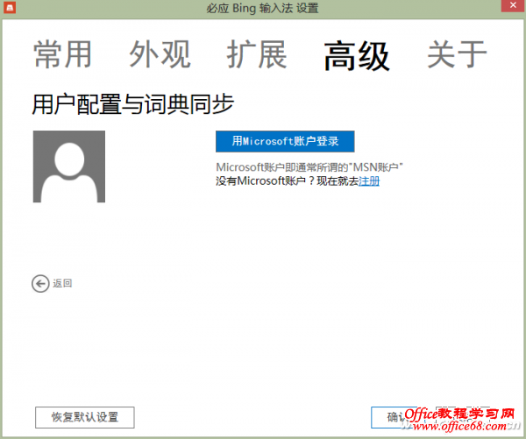Viewport: 526px width, 439px height.
Task: Open the 常用 settings tab
Action: [63, 54]
